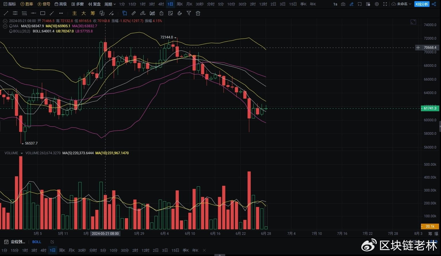Open the funnel filter tool
The image size is (441, 256).
point(189,13)
